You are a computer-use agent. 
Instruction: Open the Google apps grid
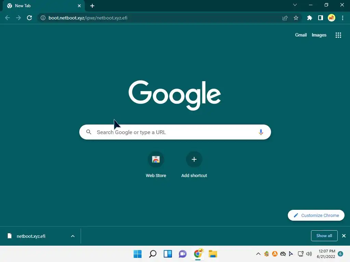(338, 35)
